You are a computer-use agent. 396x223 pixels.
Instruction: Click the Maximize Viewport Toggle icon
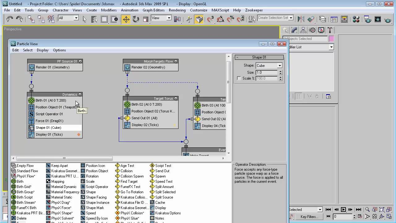click(x=389, y=216)
